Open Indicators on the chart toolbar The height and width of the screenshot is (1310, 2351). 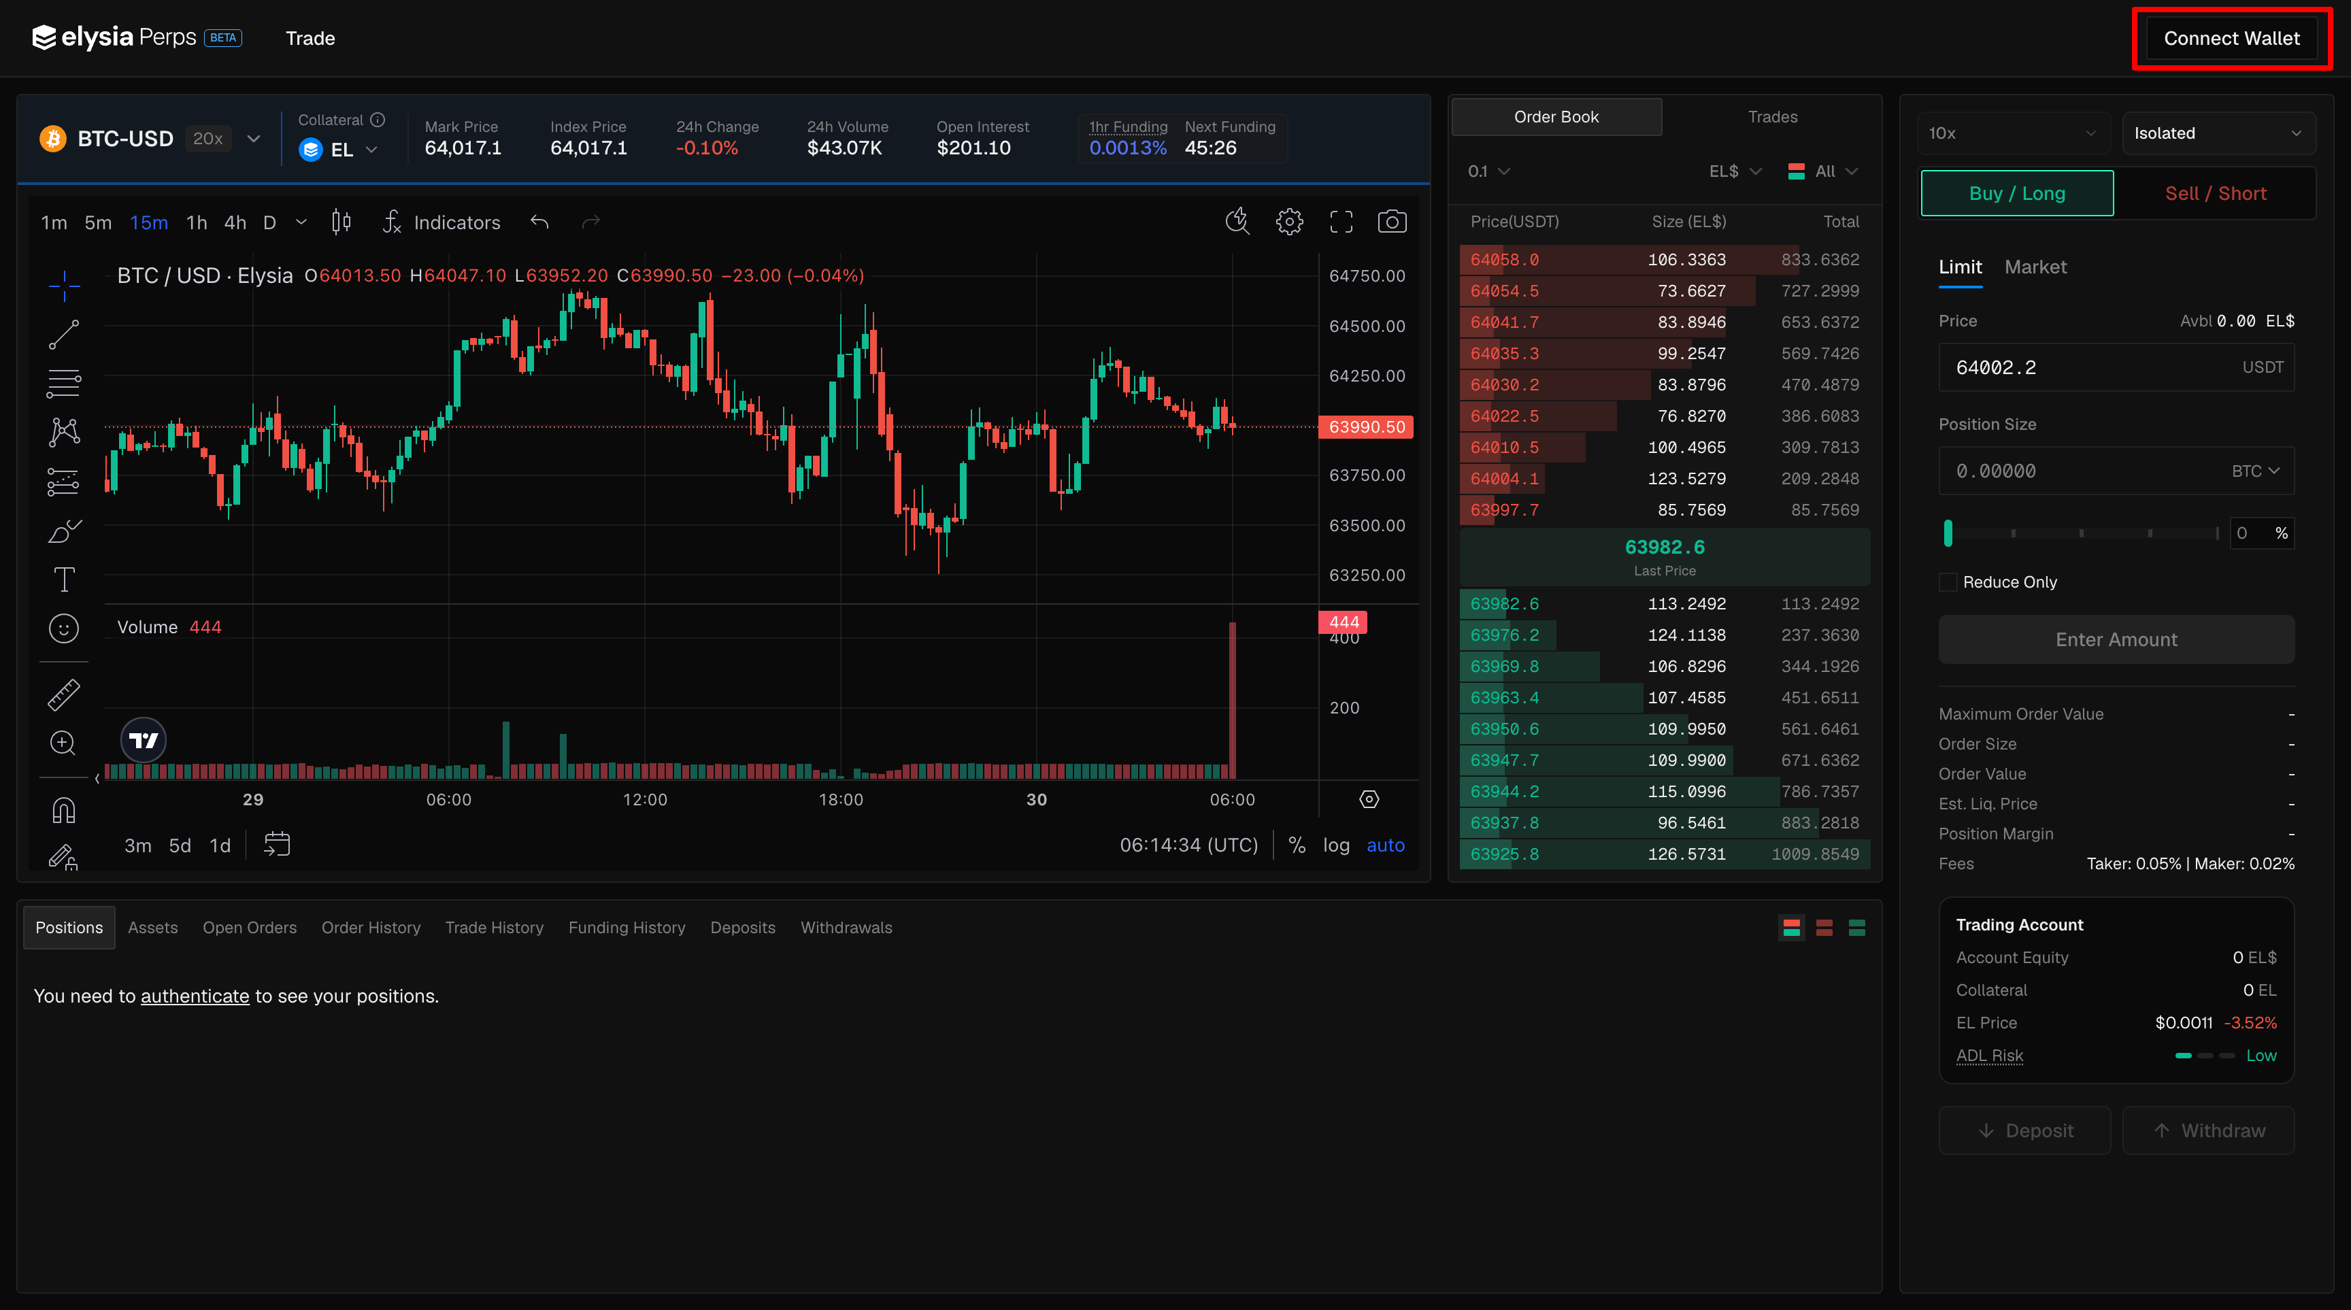pos(441,222)
